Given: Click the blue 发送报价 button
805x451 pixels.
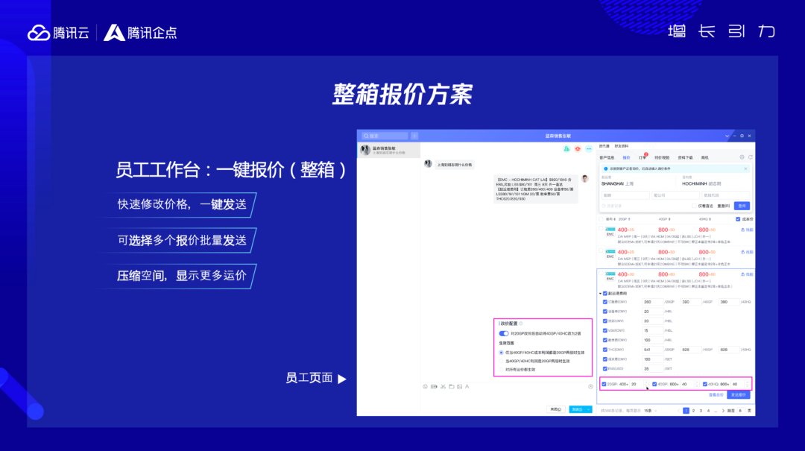Looking at the screenshot, I should (738, 395).
